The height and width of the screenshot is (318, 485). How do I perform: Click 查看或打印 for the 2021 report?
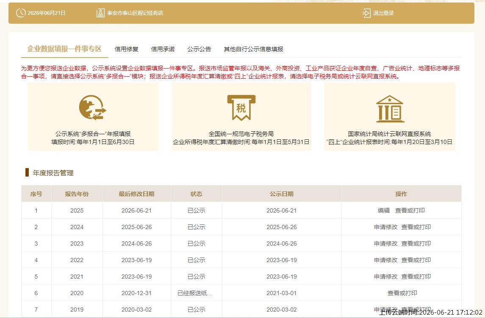tap(416, 277)
